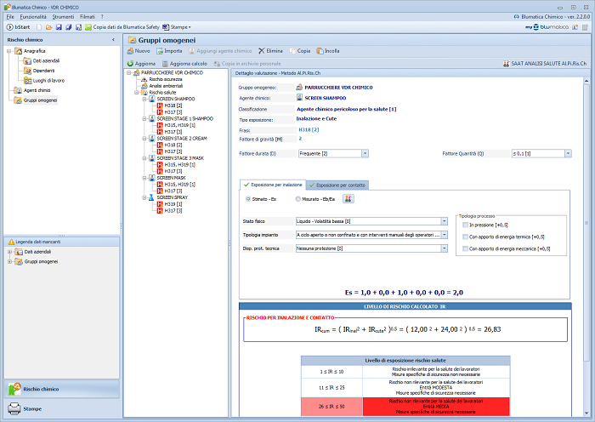Open the Stampe section in sidebar
The width and height of the screenshot is (595, 422).
click(x=32, y=408)
